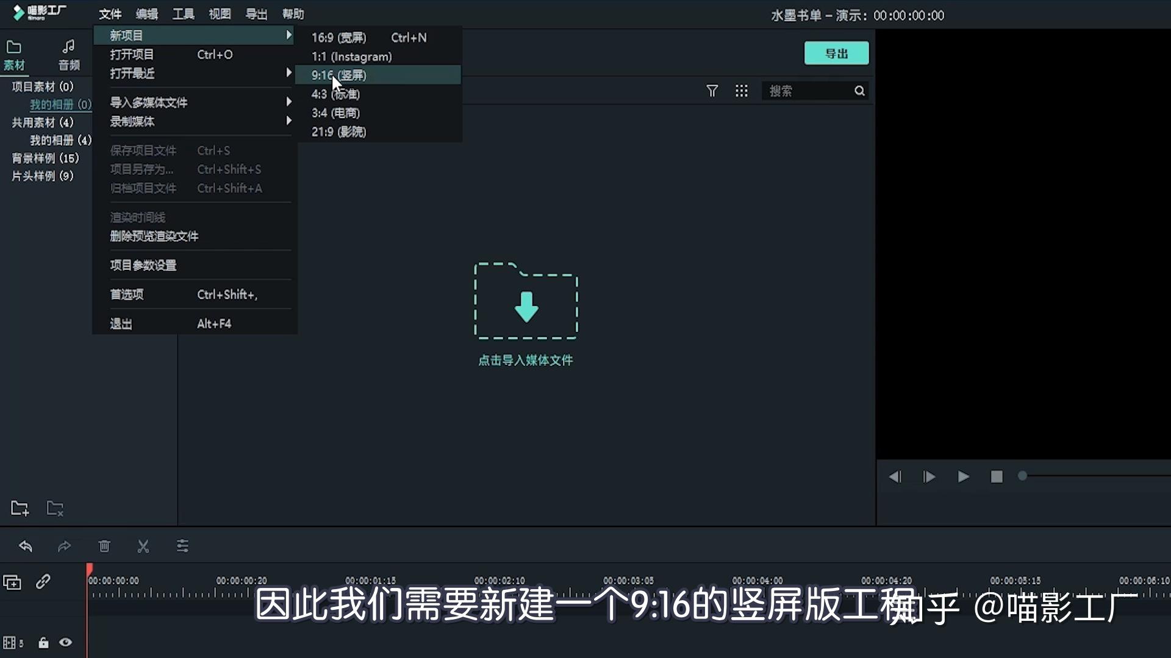Expand the 打开最近 submenu
The width and height of the screenshot is (1171, 658).
coord(195,73)
